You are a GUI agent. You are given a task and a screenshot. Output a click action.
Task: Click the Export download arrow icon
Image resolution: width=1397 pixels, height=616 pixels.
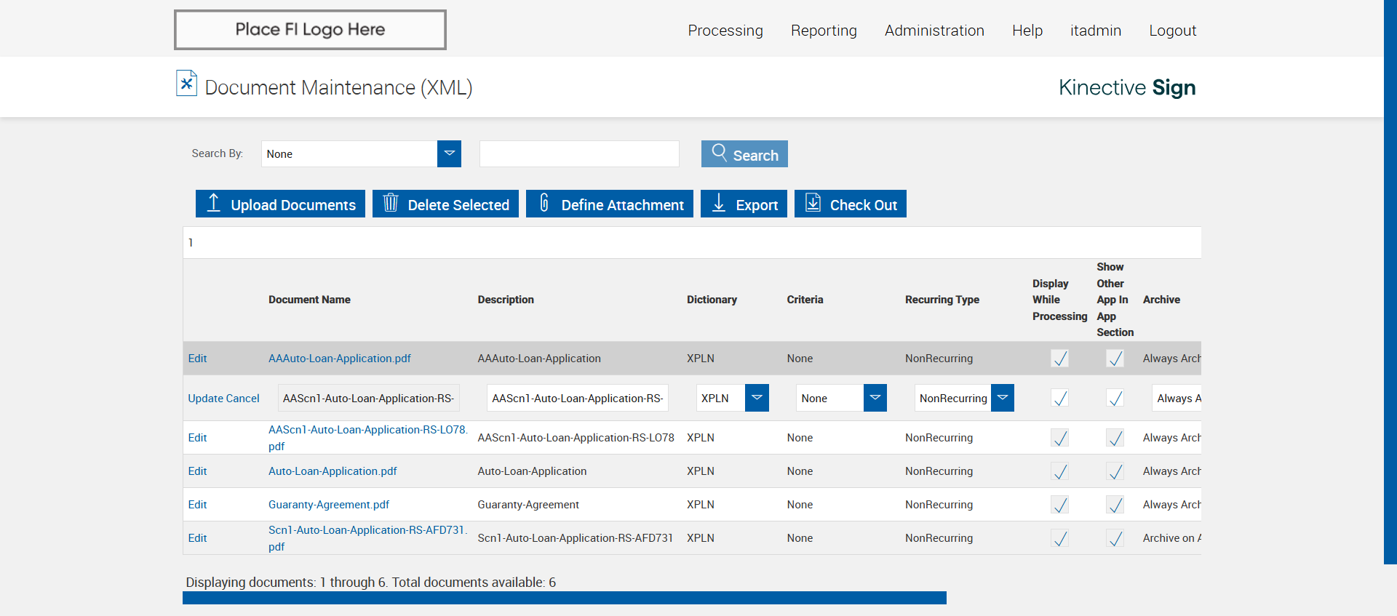[x=719, y=203]
